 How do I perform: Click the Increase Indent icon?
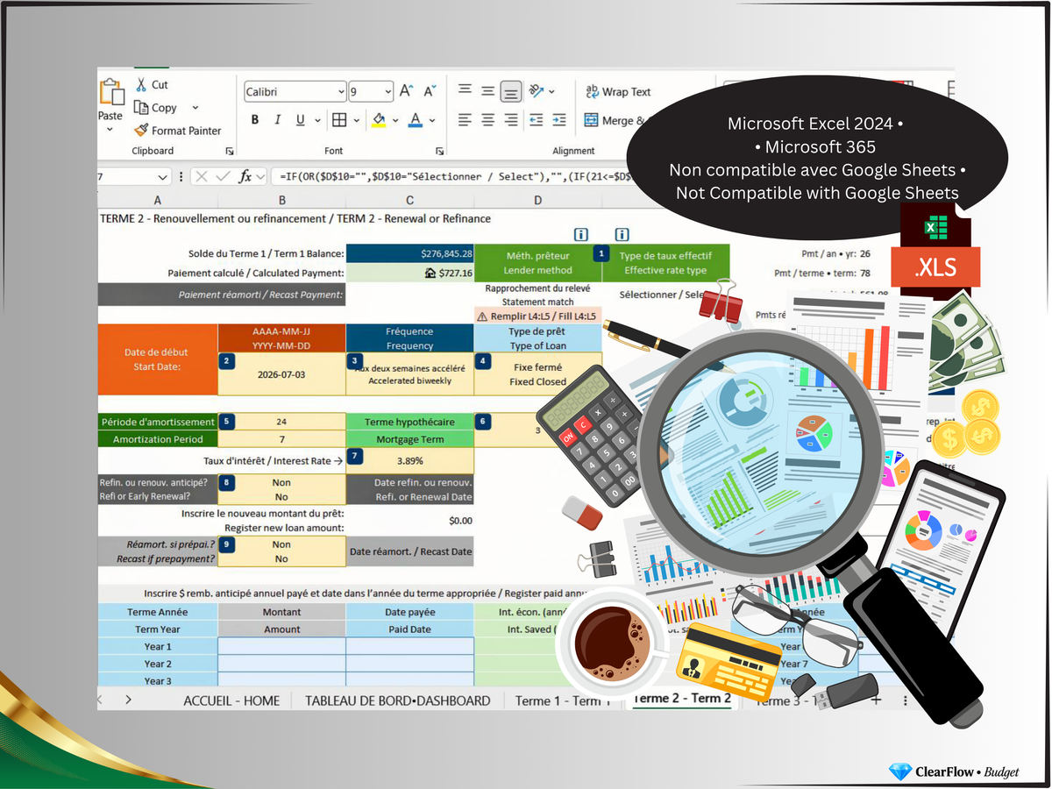(558, 120)
